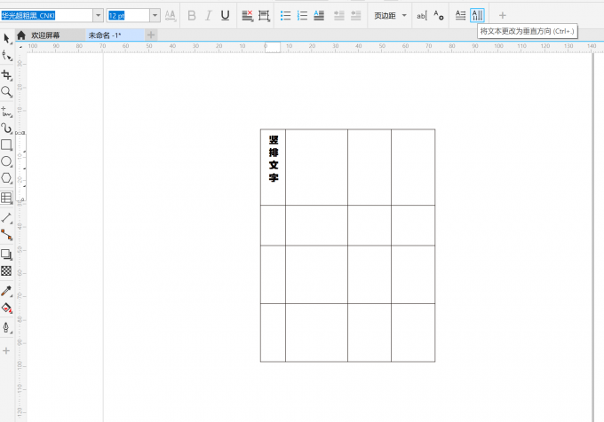Image resolution: width=604 pixels, height=422 pixels.
Task: Expand the font size dropdown arrow
Action: click(155, 15)
